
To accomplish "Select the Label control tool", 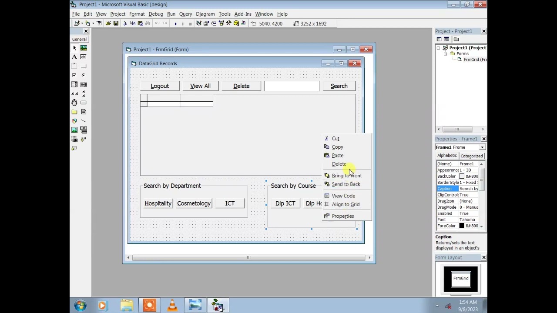I will [x=74, y=57].
